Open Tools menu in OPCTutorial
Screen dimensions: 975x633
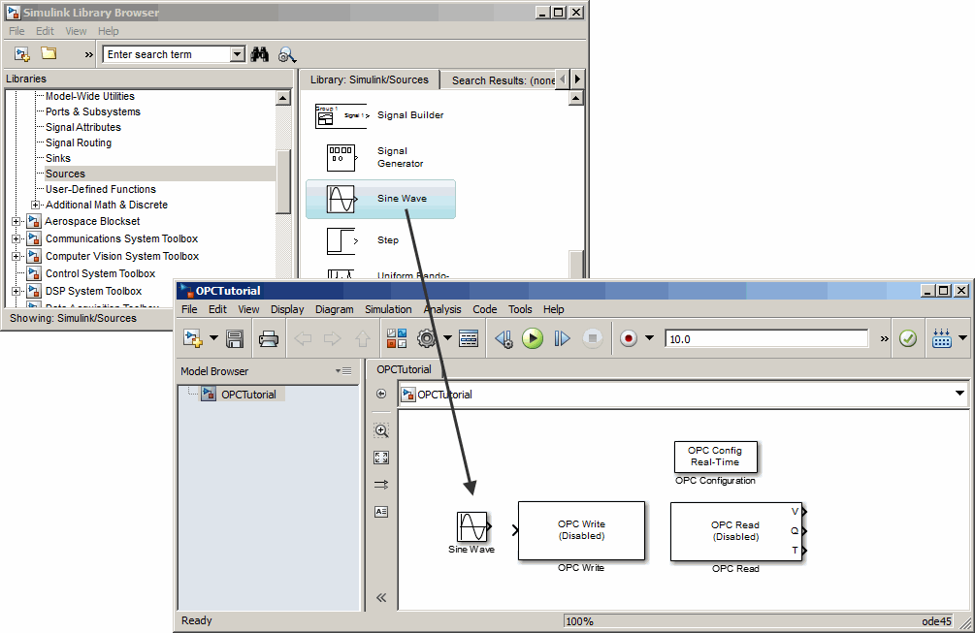click(x=520, y=309)
